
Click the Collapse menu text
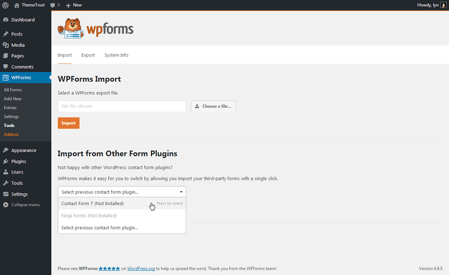(26, 204)
